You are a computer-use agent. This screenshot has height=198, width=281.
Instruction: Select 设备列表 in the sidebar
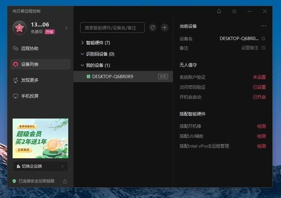pos(40,64)
